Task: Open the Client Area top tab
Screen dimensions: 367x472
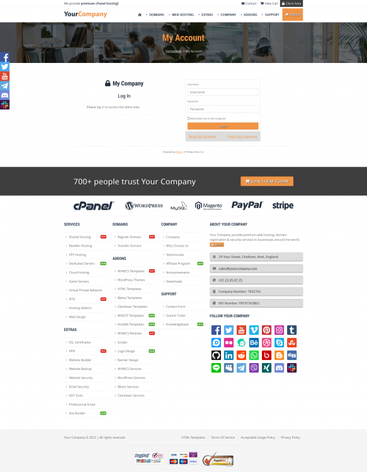Action: (291, 3)
